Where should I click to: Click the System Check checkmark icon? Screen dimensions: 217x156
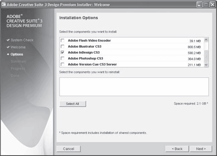click(8, 40)
